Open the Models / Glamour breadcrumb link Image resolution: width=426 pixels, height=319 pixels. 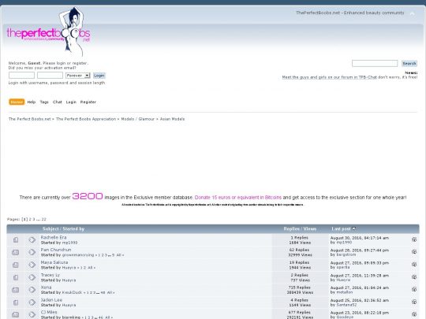pos(138,119)
